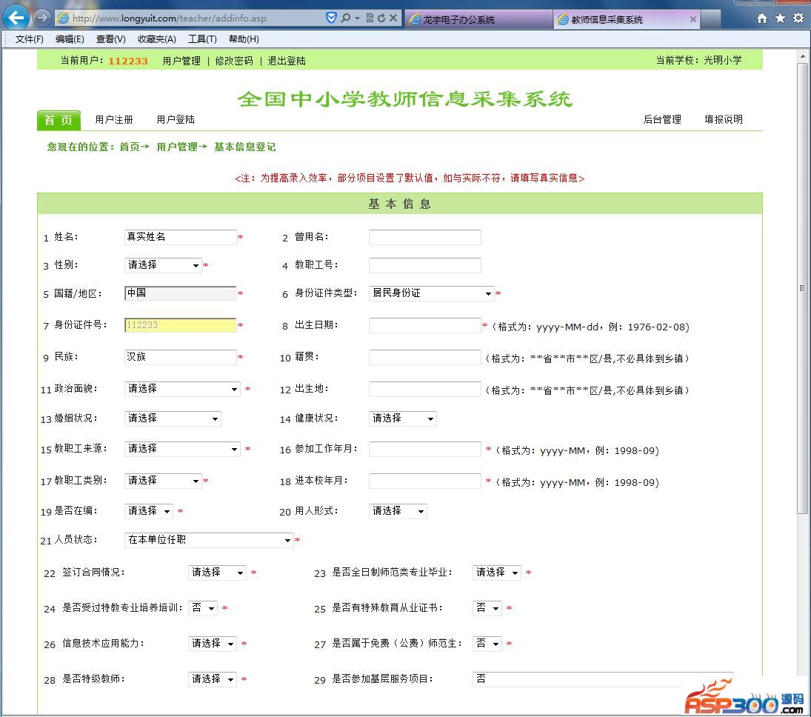
Task: Click the 参加工作年月 input field
Action: 424,449
